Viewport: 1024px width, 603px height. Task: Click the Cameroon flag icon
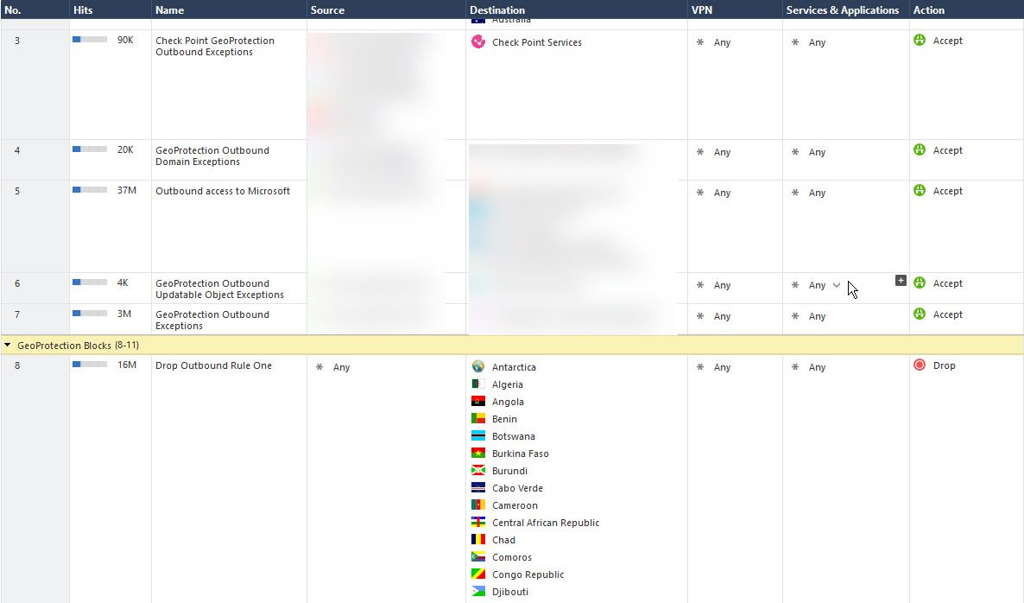[x=478, y=505]
